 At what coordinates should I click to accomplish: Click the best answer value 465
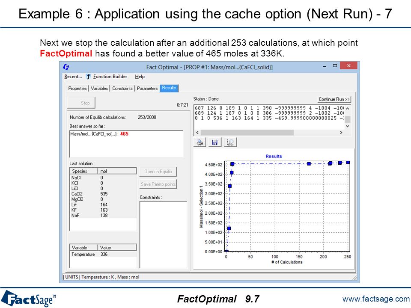coord(124,134)
